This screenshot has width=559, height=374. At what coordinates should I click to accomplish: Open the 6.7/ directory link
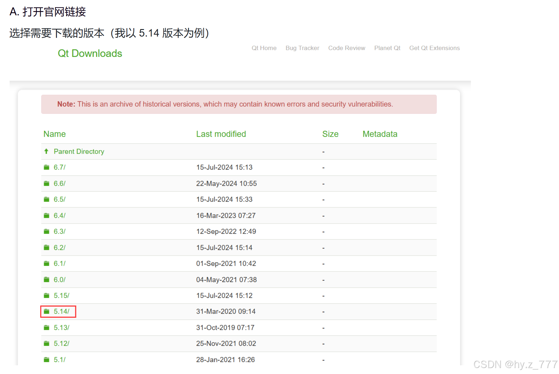tap(60, 167)
